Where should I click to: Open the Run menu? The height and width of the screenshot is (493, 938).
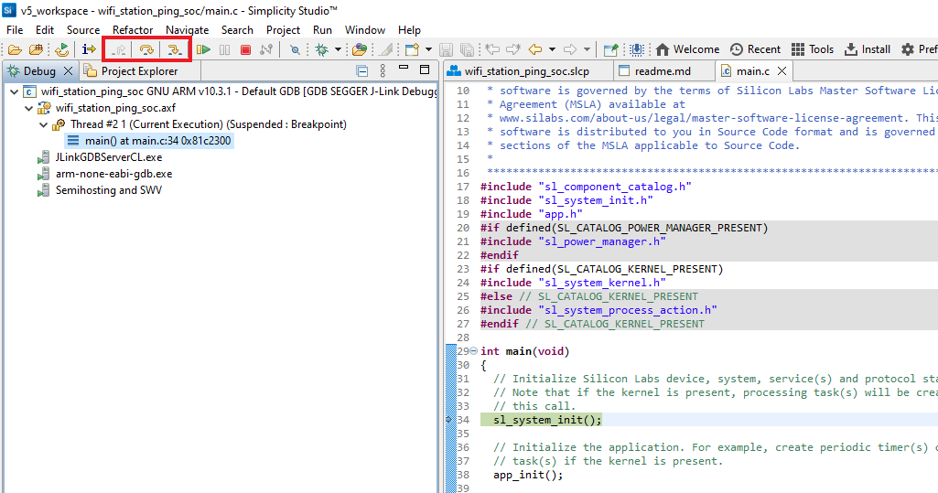coord(322,29)
